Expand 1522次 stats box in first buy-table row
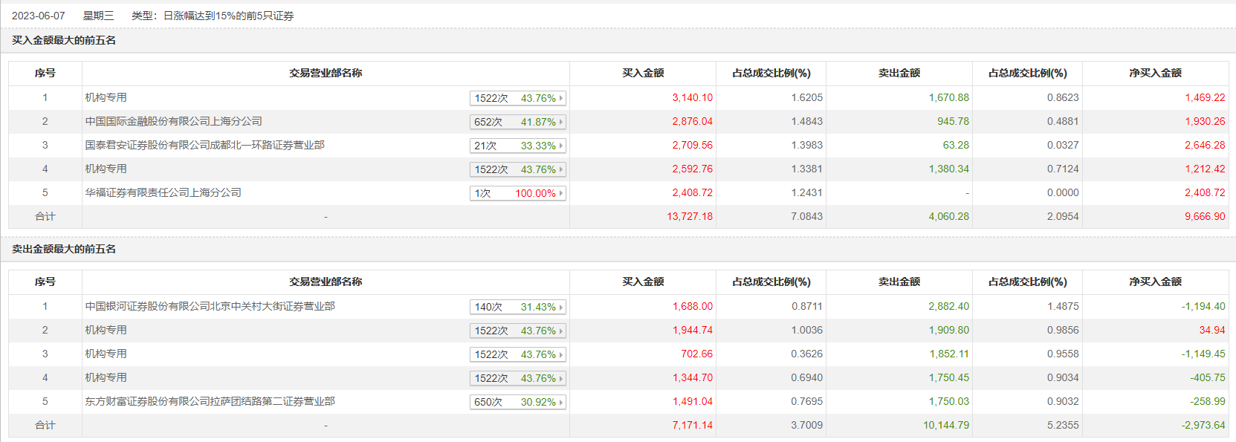This screenshot has width=1236, height=442. point(517,98)
